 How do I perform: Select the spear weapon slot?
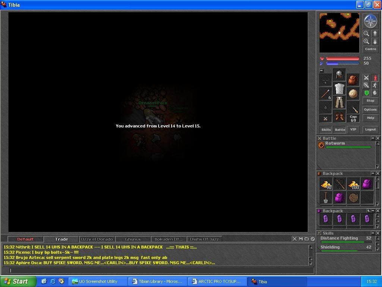(x=325, y=94)
